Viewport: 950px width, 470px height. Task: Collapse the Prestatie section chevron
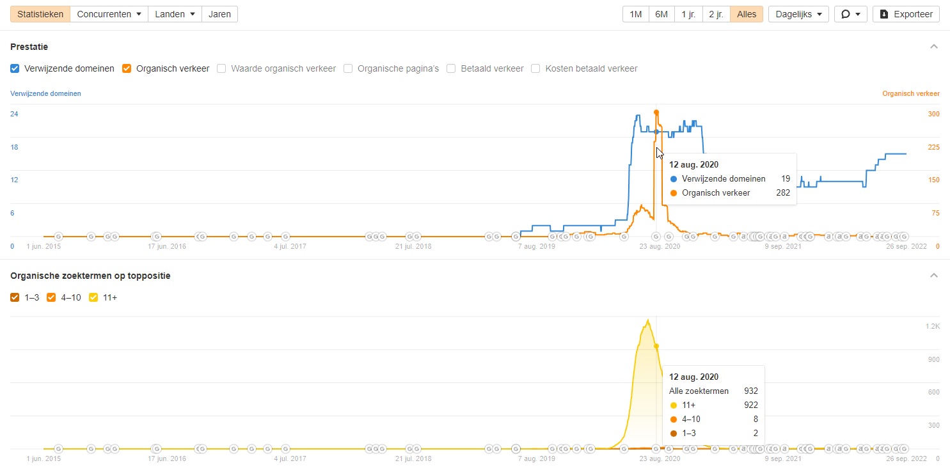pyautogui.click(x=933, y=47)
